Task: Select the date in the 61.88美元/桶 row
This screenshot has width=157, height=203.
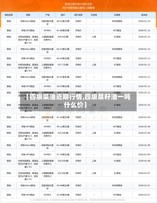Action: click(144, 30)
